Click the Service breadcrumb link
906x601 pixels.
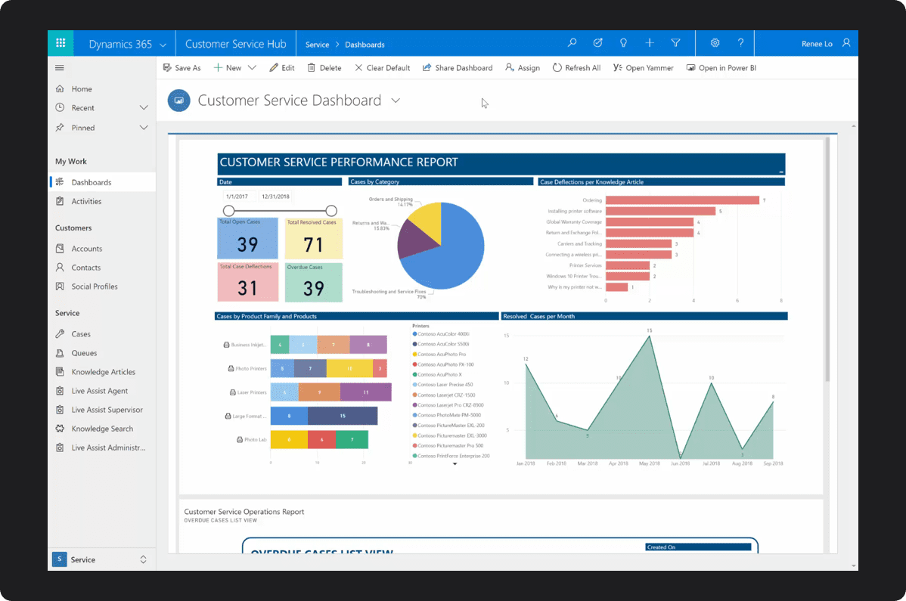click(x=317, y=45)
